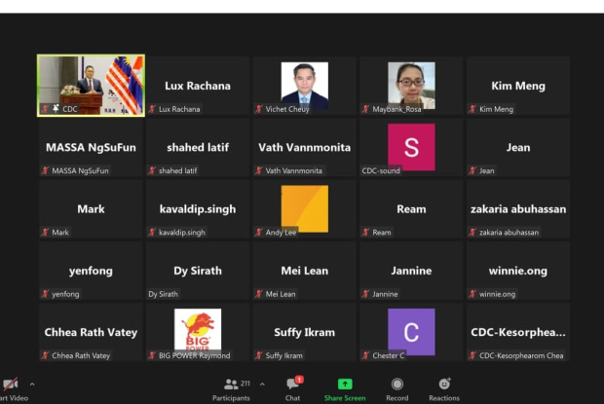Screen dimensions: 604x404
Task: Select the magenta S avatar for CDC-sound
Action: (x=411, y=147)
